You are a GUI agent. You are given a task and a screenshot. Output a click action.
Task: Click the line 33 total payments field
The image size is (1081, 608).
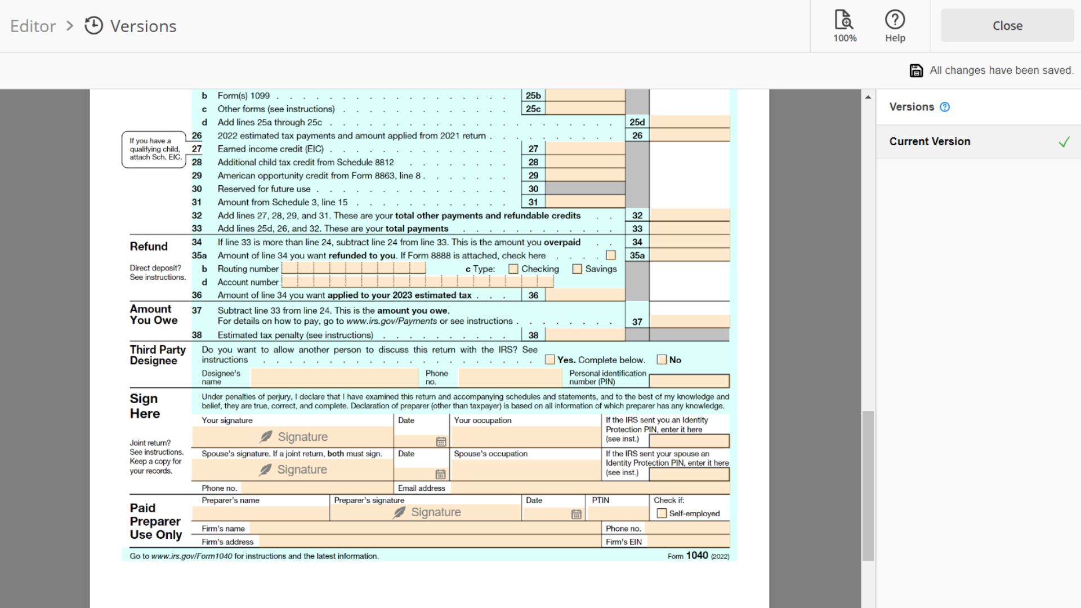[690, 229]
